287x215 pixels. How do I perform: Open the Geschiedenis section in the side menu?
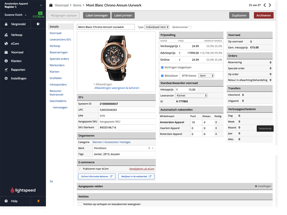(58, 101)
